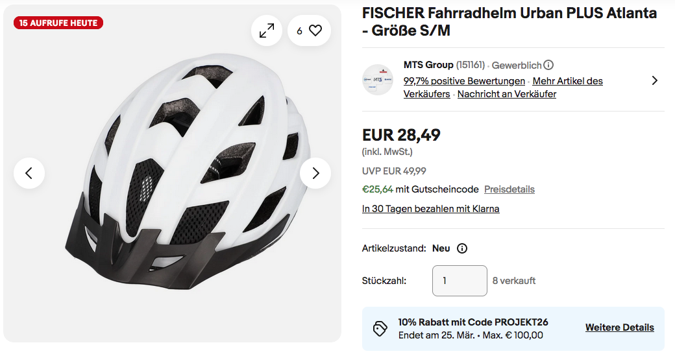Expand seller details with right chevron
The height and width of the screenshot is (356, 675).
(654, 80)
